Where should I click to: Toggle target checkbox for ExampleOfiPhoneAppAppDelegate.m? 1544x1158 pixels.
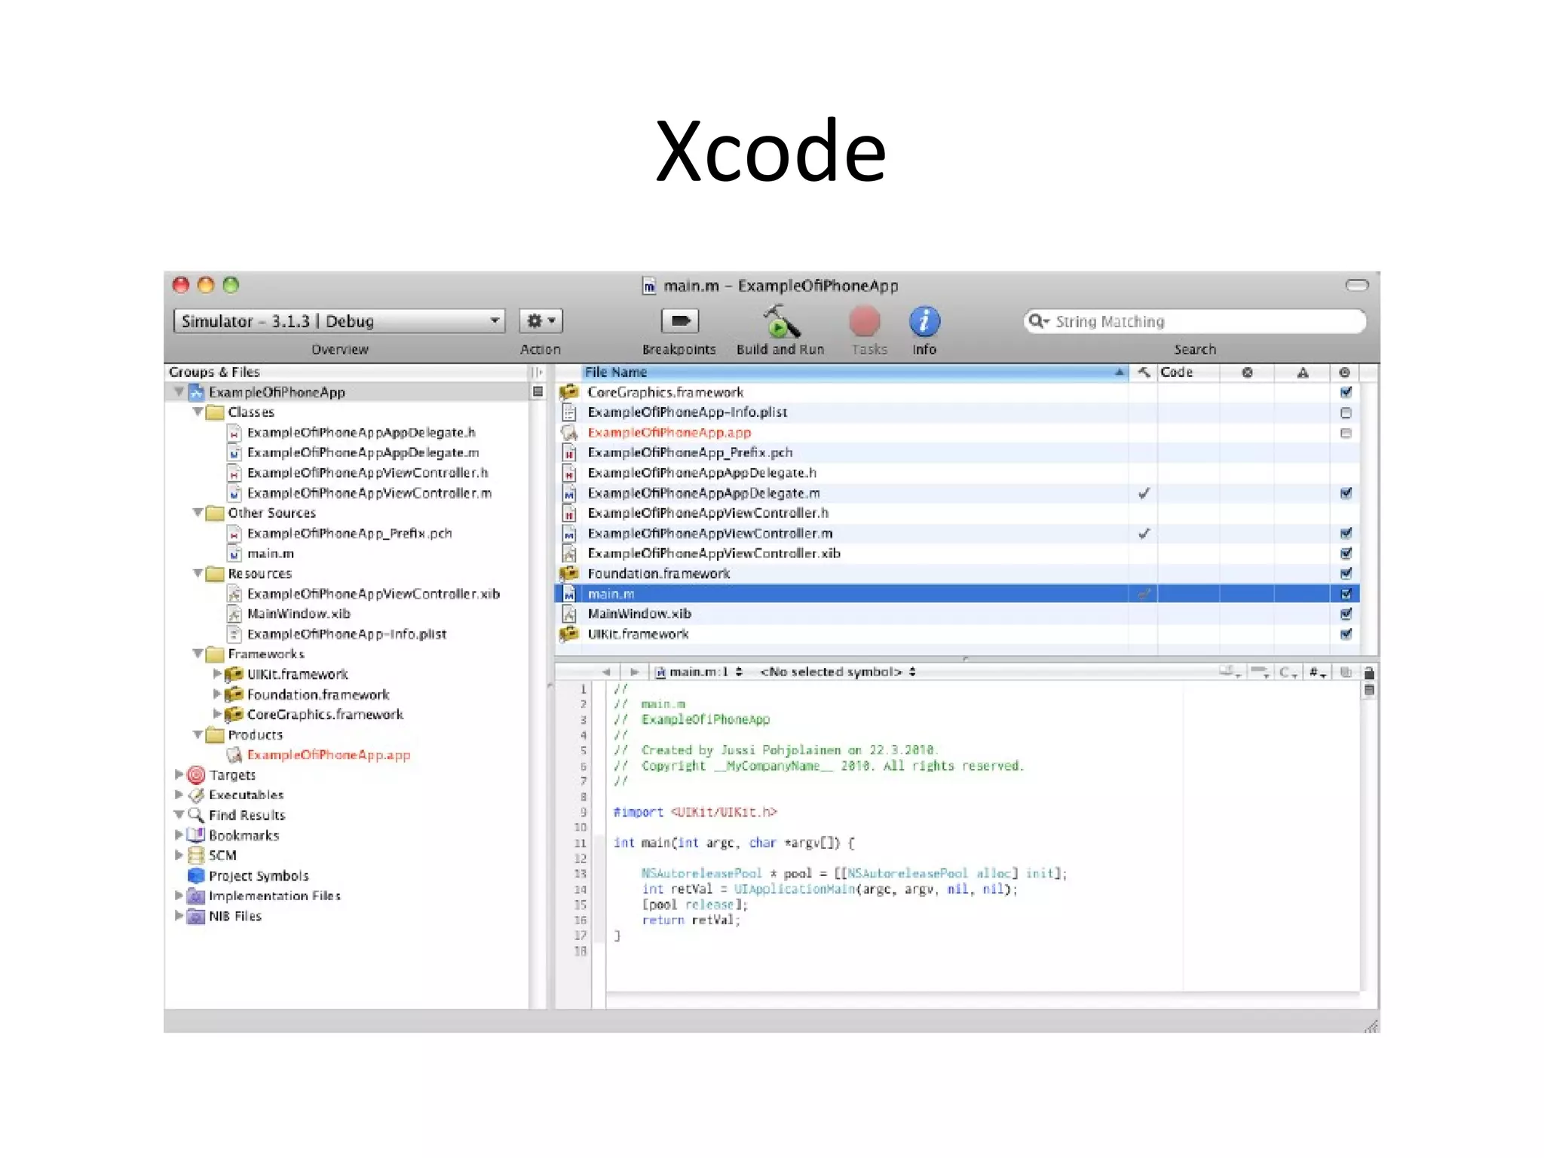click(1346, 493)
